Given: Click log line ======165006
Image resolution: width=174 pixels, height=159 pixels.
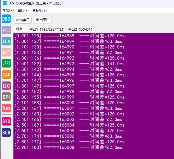Looking at the screenshot, I should coord(68,136).
